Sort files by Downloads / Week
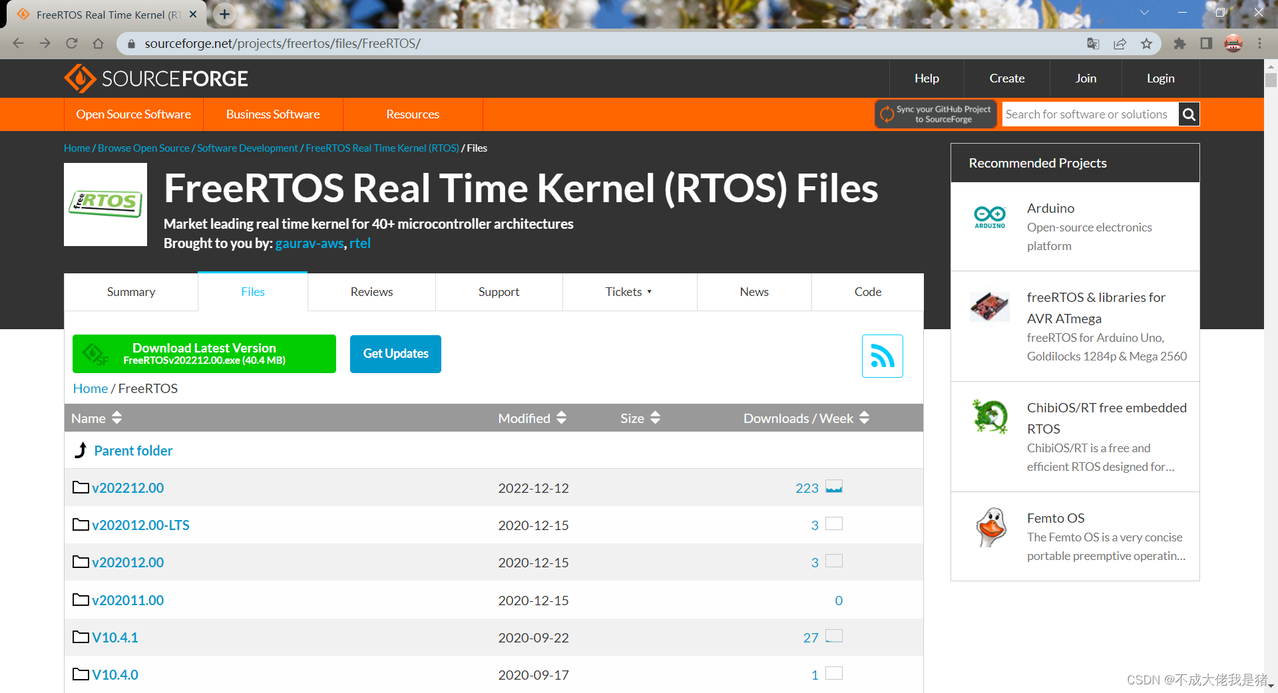This screenshot has width=1278, height=693. [806, 418]
